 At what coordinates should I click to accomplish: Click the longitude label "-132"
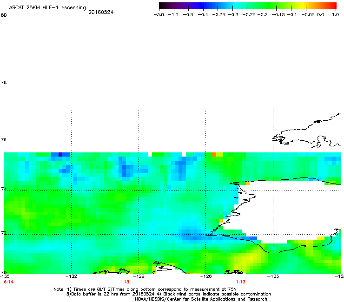coord(72,276)
